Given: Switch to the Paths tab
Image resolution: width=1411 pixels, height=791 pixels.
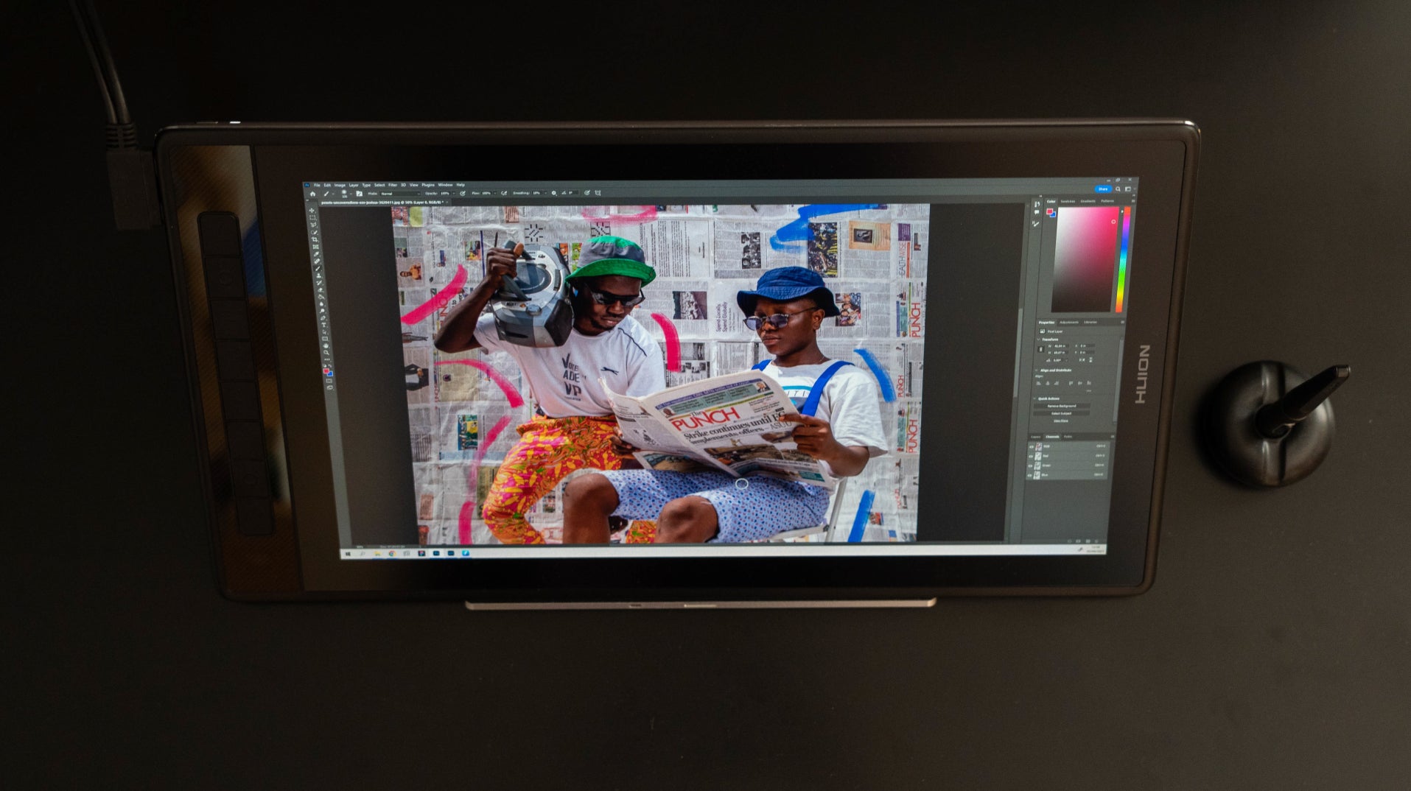Looking at the screenshot, I should click(x=1068, y=437).
